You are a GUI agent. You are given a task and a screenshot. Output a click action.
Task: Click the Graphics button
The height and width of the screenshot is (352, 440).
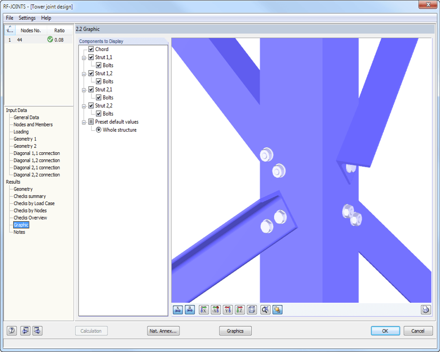[x=235, y=330]
